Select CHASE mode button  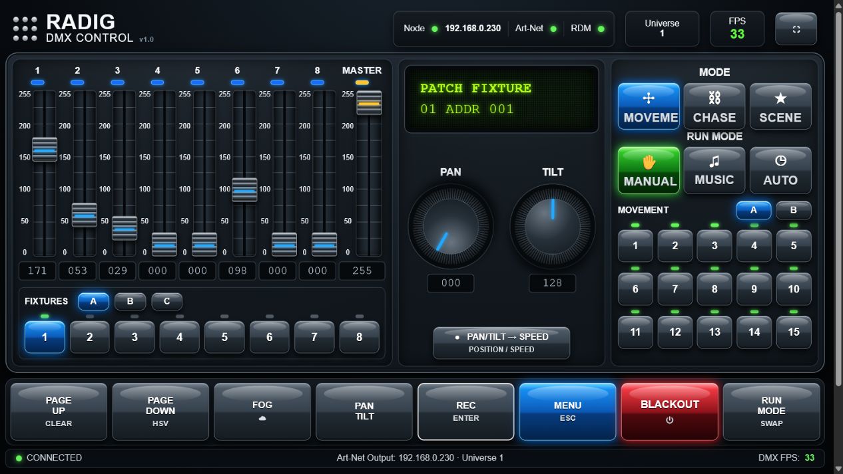click(714, 106)
